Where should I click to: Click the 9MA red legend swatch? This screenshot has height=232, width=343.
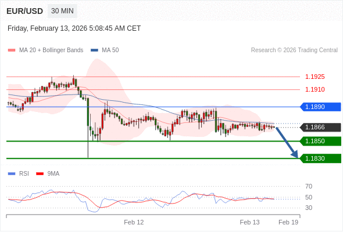[40, 174]
